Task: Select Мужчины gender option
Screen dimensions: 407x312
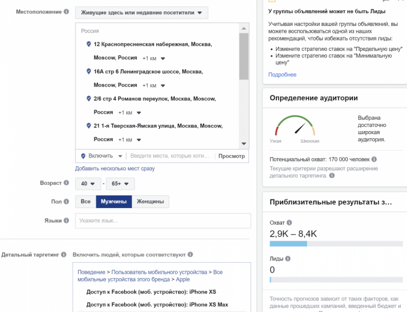Action: tap(113, 202)
